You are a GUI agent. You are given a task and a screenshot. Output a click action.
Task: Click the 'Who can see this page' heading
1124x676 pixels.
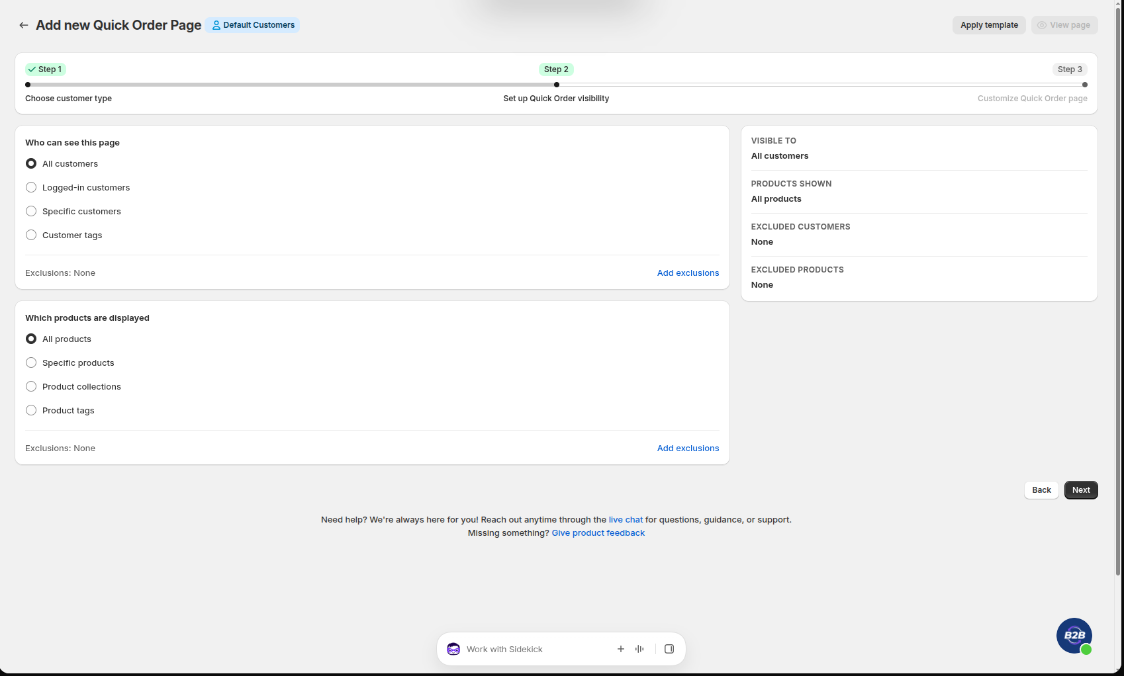click(72, 143)
